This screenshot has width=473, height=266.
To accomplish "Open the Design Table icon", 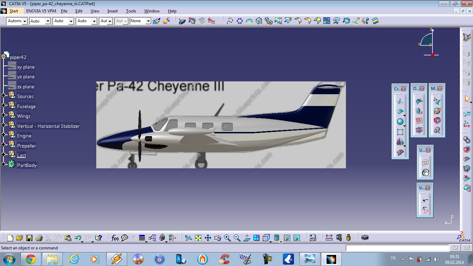I will (142, 238).
